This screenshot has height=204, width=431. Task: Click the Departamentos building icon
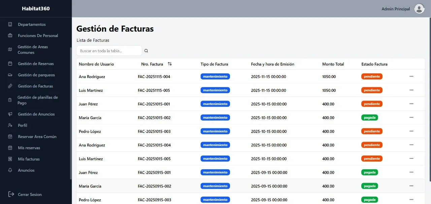click(x=10, y=24)
